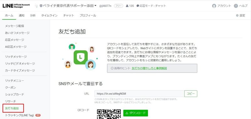Open the 友だちの増やし方と事例解説 link
Screen dimensions: 251x119
(149, 68)
